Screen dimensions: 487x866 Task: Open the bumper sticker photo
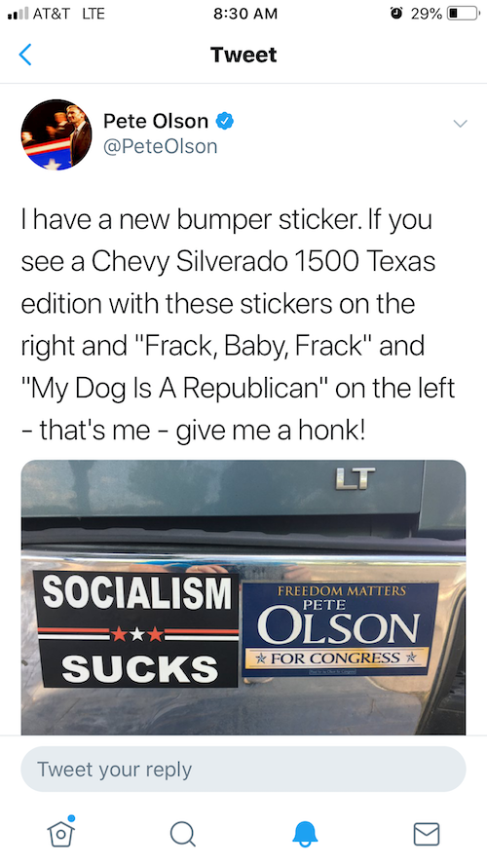pos(243,597)
